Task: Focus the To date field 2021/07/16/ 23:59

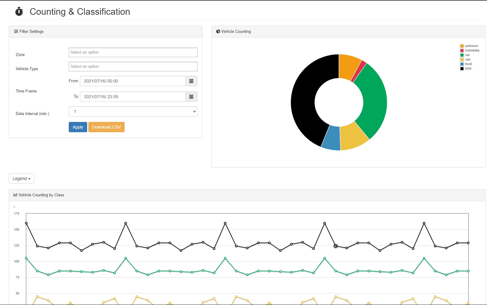Action: 133,97
